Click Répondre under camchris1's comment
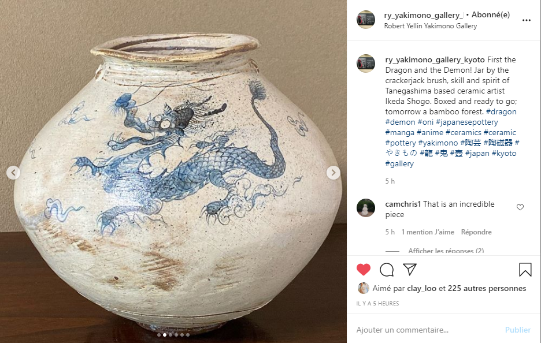Viewport: 541px width, 343px height. coord(476,232)
